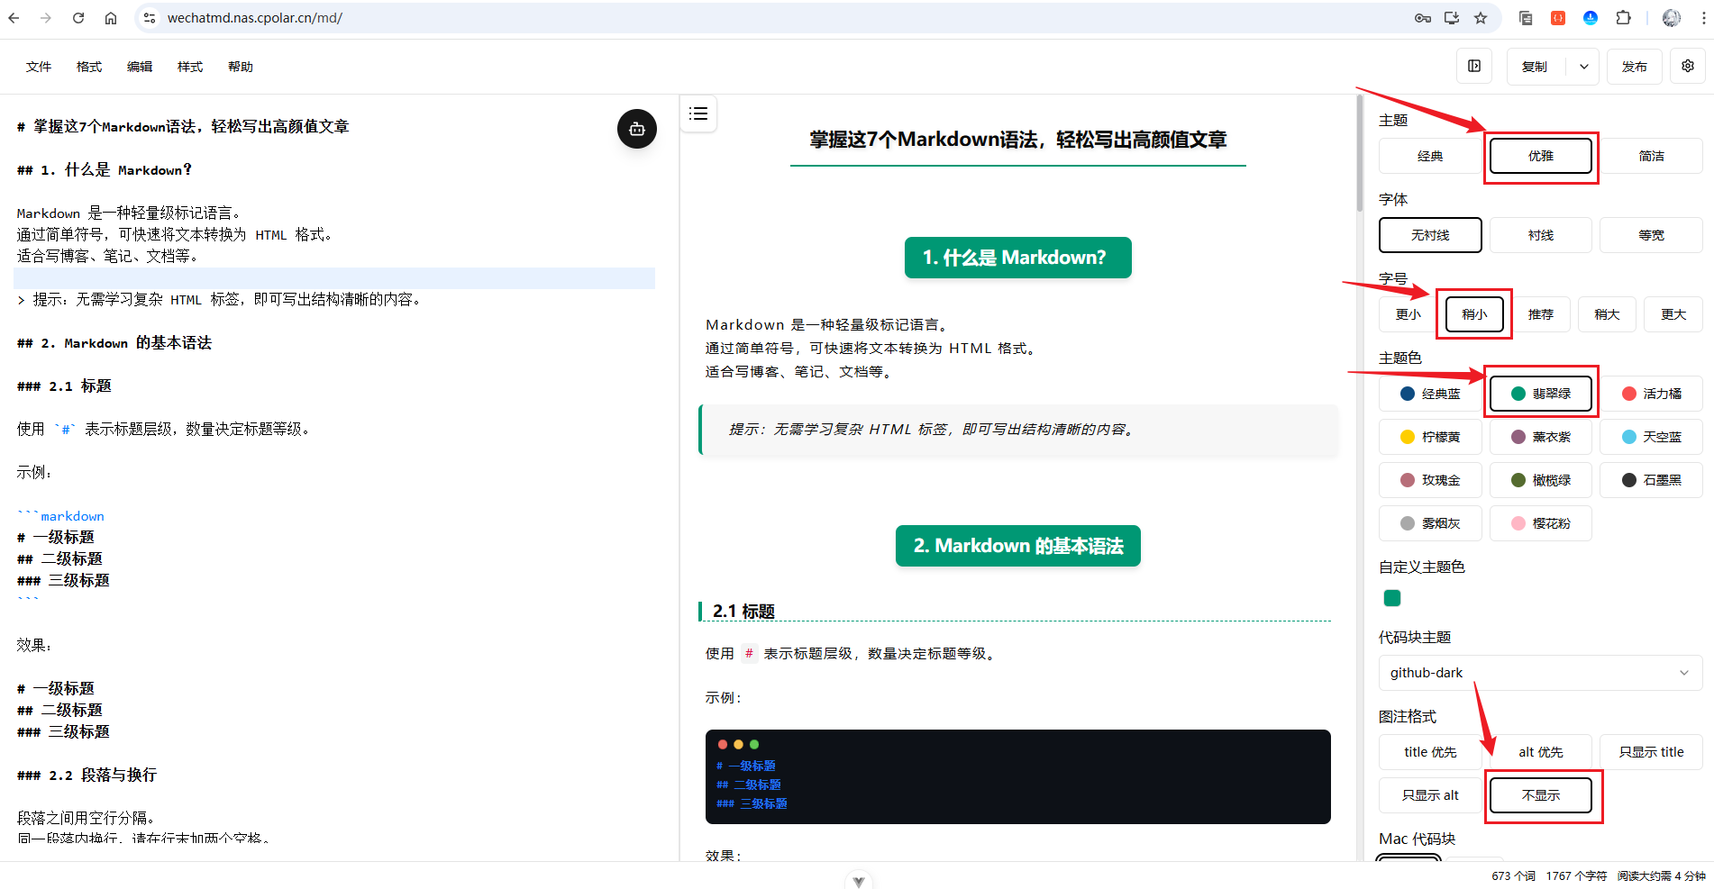The image size is (1714, 889).
Task: Choose the 等宽 font
Action: [x=1652, y=235]
